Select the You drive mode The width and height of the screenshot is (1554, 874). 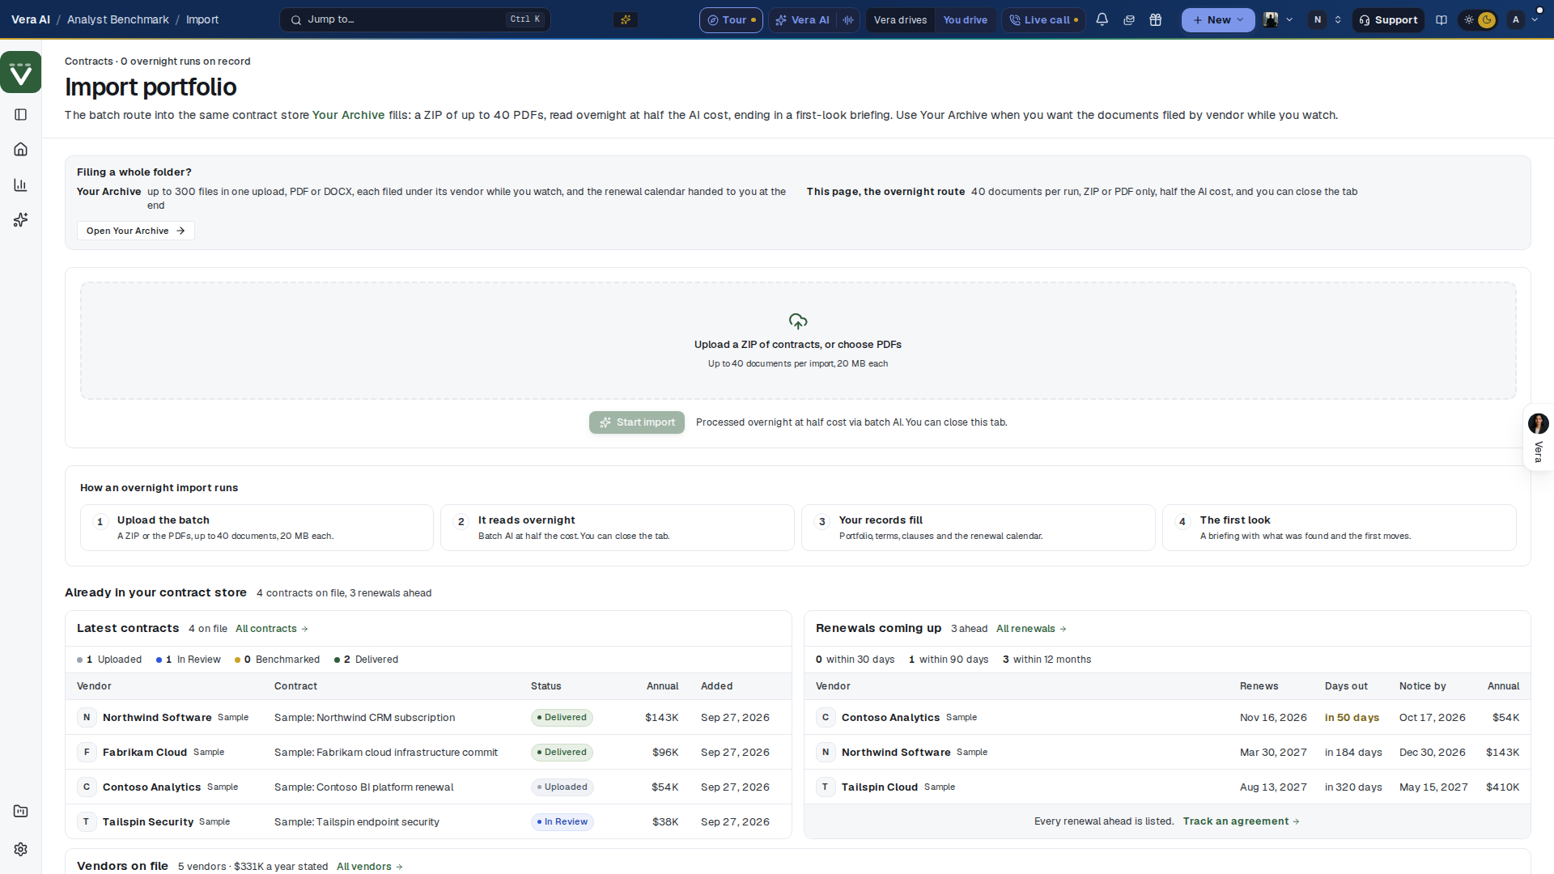point(965,20)
